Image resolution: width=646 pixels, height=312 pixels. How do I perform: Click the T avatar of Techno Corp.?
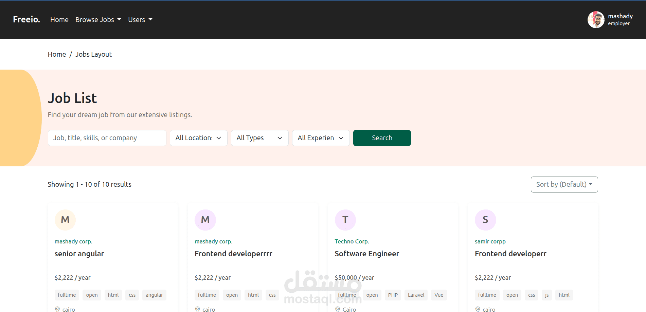345,220
